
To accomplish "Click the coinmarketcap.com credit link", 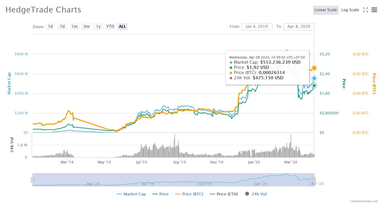I will click(x=364, y=201).
